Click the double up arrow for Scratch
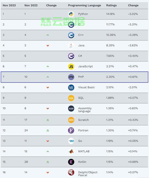The height and width of the screenshot is (178, 149). pyautogui.click(x=48, y=120)
